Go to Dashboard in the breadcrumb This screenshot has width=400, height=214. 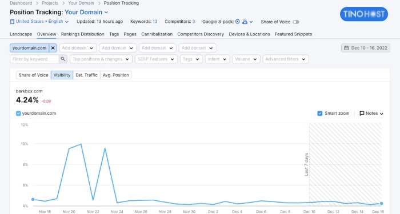[x=21, y=3]
